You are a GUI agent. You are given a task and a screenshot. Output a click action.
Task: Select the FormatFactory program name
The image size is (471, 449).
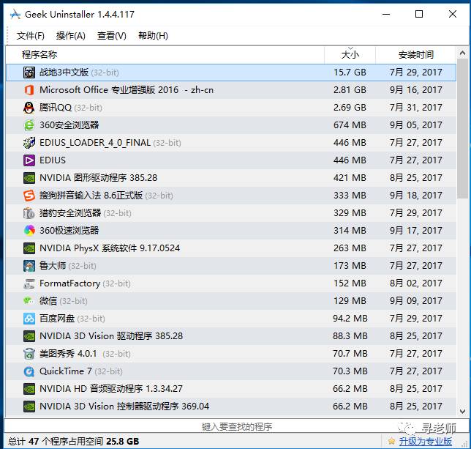point(69,283)
